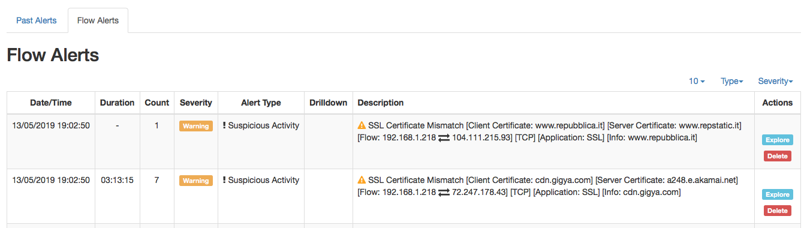
Task: Click the exclamation icon in the first Suspicious Activity cell
Action: tap(224, 125)
